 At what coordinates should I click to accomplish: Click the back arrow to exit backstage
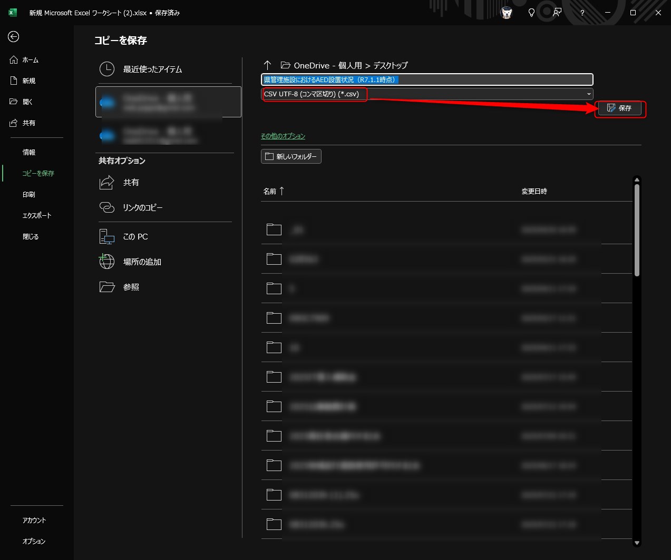[x=14, y=36]
